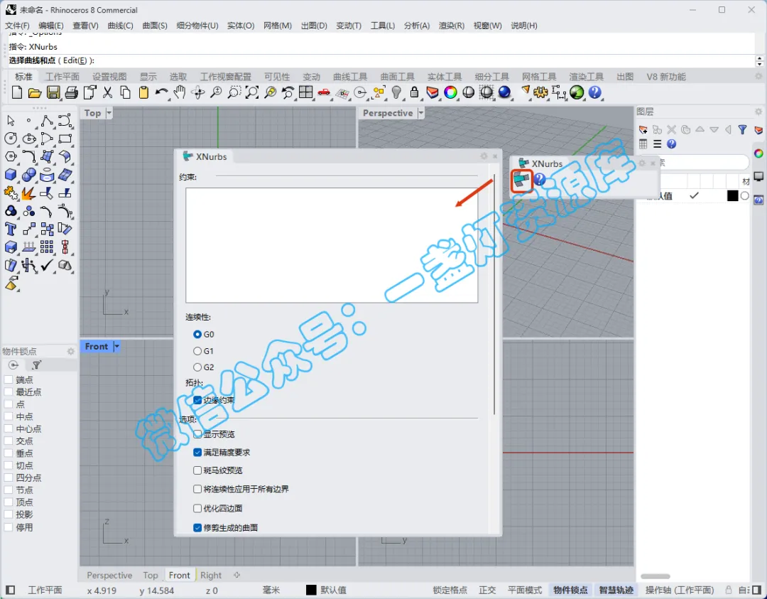Click the red car icon
The height and width of the screenshot is (599, 767).
pyautogui.click(x=324, y=92)
